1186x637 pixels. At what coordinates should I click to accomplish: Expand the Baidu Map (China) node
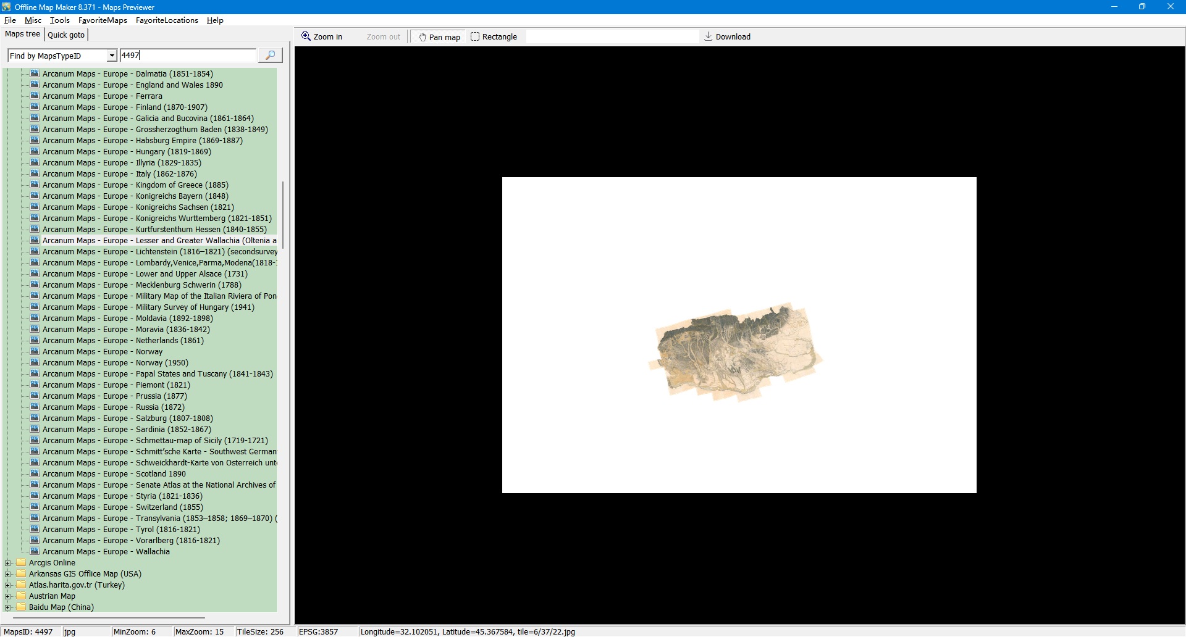[x=8, y=607]
